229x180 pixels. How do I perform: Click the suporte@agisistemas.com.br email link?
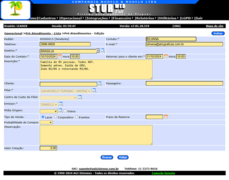(99, 169)
